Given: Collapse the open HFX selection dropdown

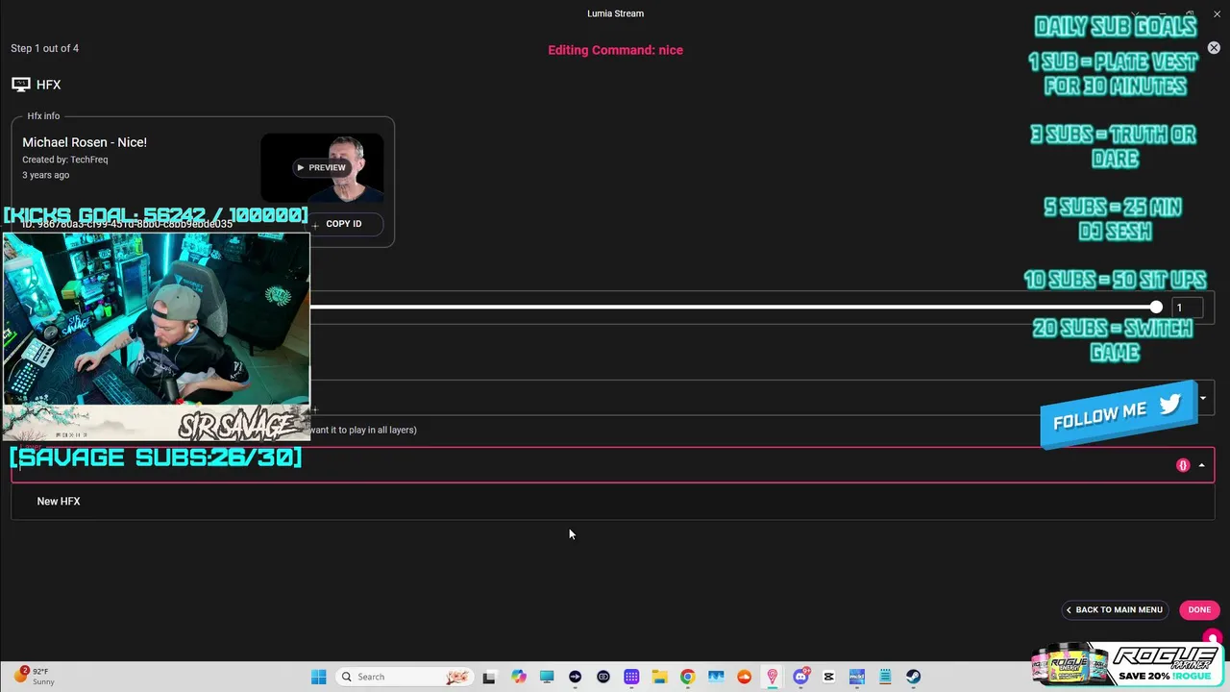Looking at the screenshot, I should tap(1201, 465).
